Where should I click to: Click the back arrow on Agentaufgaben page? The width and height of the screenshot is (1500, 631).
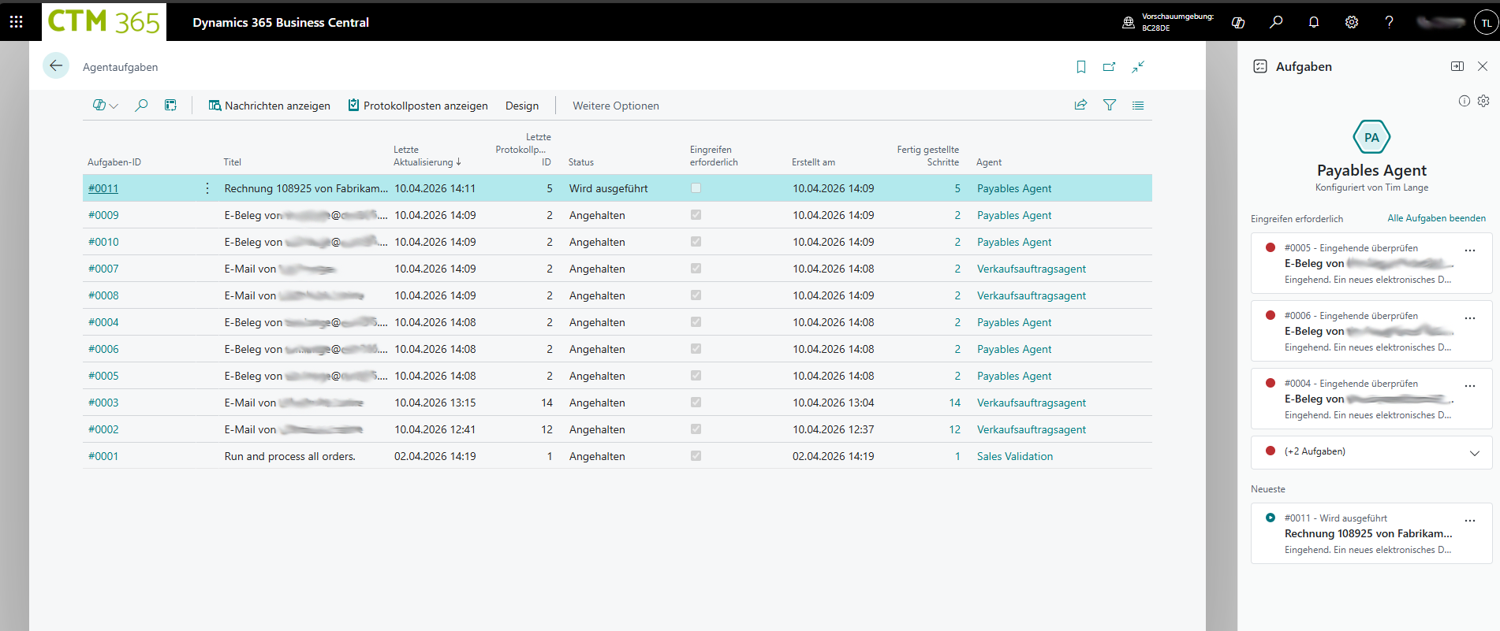coord(56,66)
